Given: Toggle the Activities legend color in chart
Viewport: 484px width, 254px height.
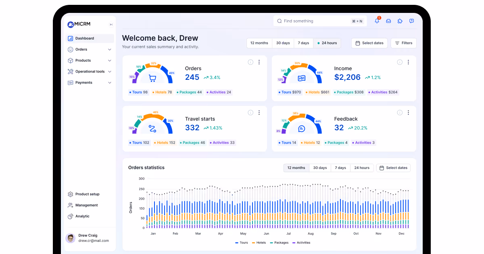Looking at the screenshot, I should (x=293, y=243).
